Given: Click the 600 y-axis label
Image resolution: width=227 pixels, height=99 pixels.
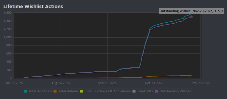Looking at the screenshot, I should pyautogui.click(x=9, y=54).
